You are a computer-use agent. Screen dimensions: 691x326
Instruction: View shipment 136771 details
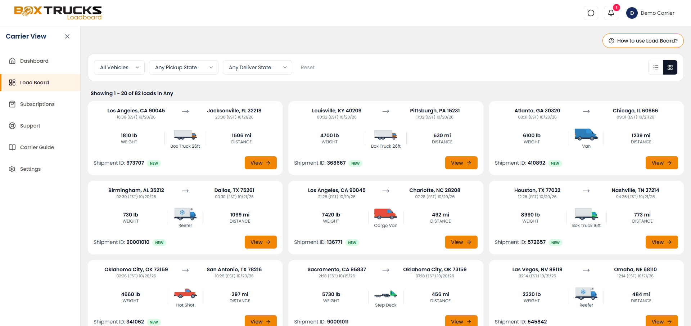461,242
